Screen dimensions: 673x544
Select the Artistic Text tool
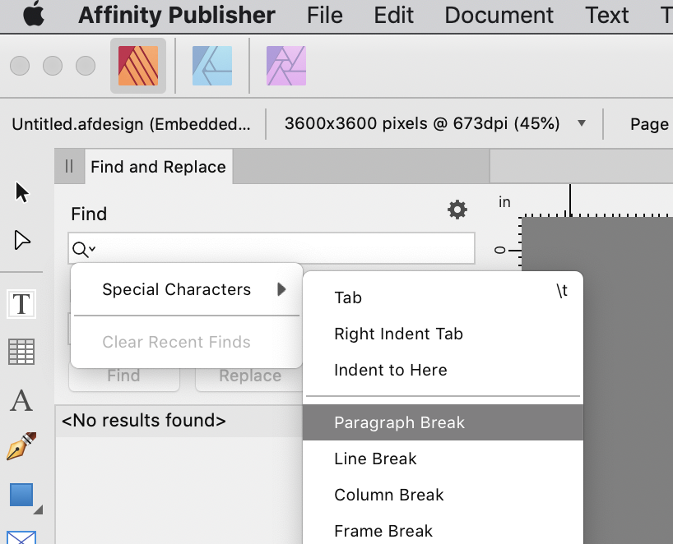coord(21,403)
